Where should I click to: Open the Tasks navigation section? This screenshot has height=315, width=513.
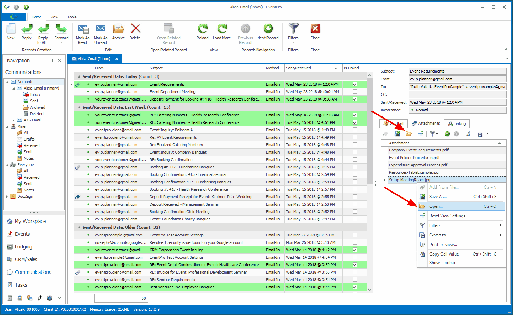(x=21, y=285)
